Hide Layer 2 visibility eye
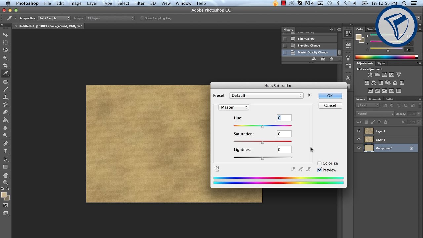The image size is (423, 238). pyautogui.click(x=359, y=131)
